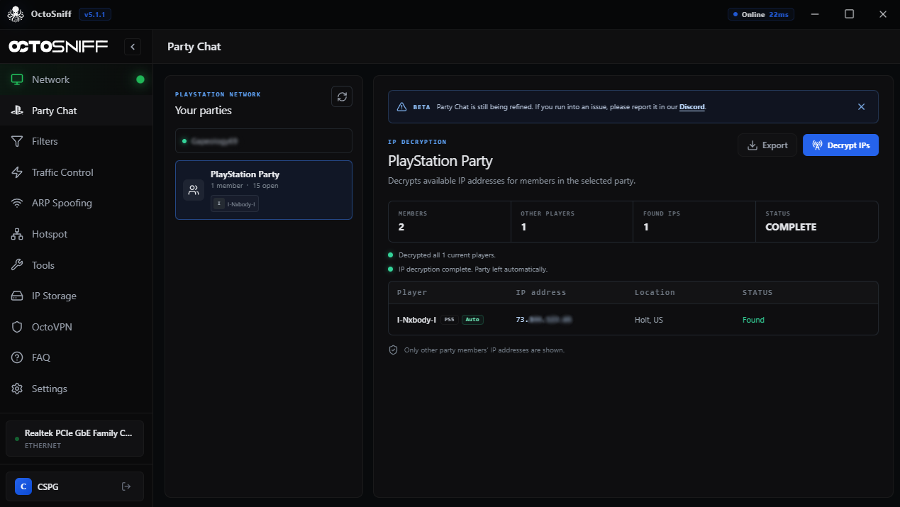Go to Filters section

pyautogui.click(x=76, y=141)
